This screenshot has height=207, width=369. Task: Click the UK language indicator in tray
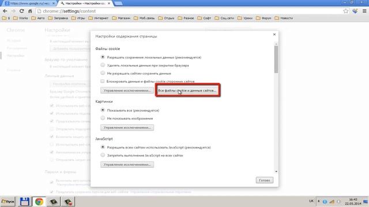(x=311, y=201)
